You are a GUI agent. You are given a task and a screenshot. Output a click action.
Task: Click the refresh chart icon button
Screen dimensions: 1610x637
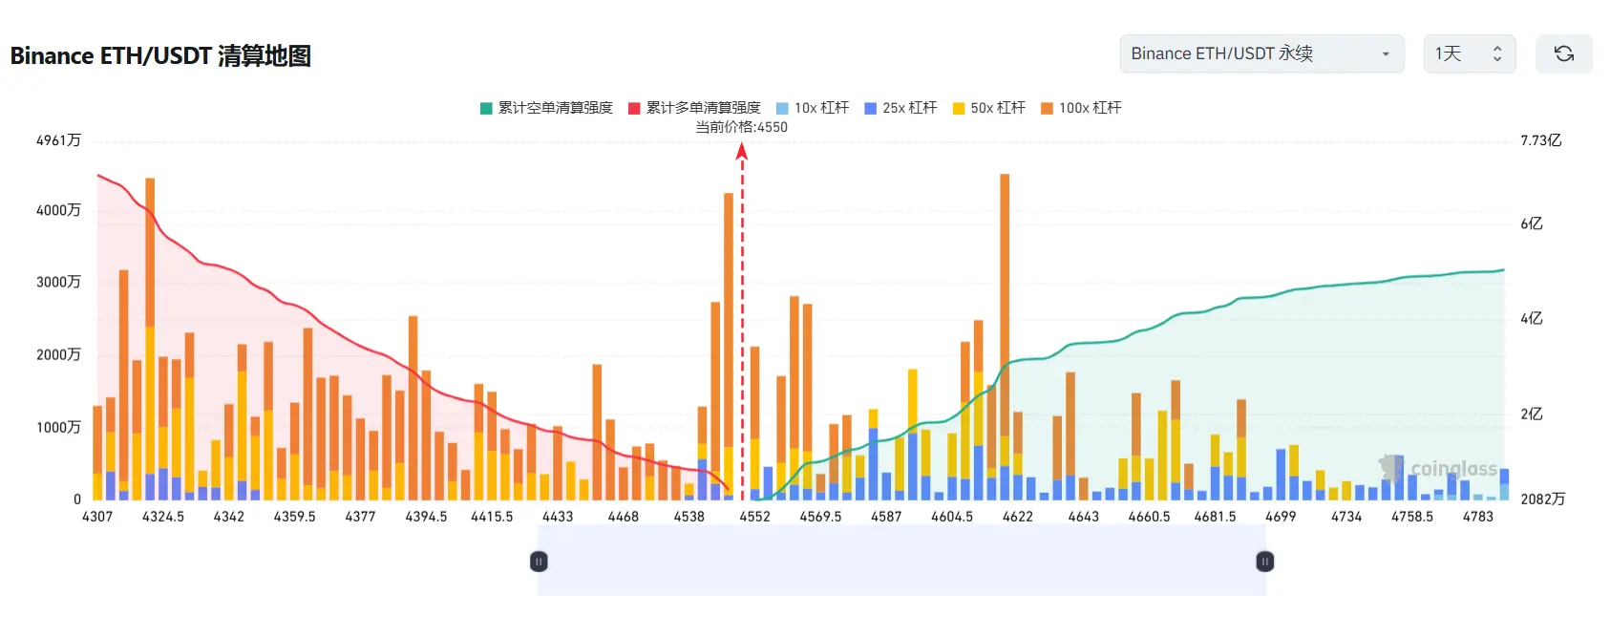coord(1563,53)
